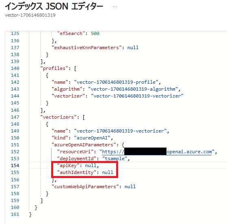Click line number 147 in the gutter
Screen dimensions: 227x224
(15, 117)
